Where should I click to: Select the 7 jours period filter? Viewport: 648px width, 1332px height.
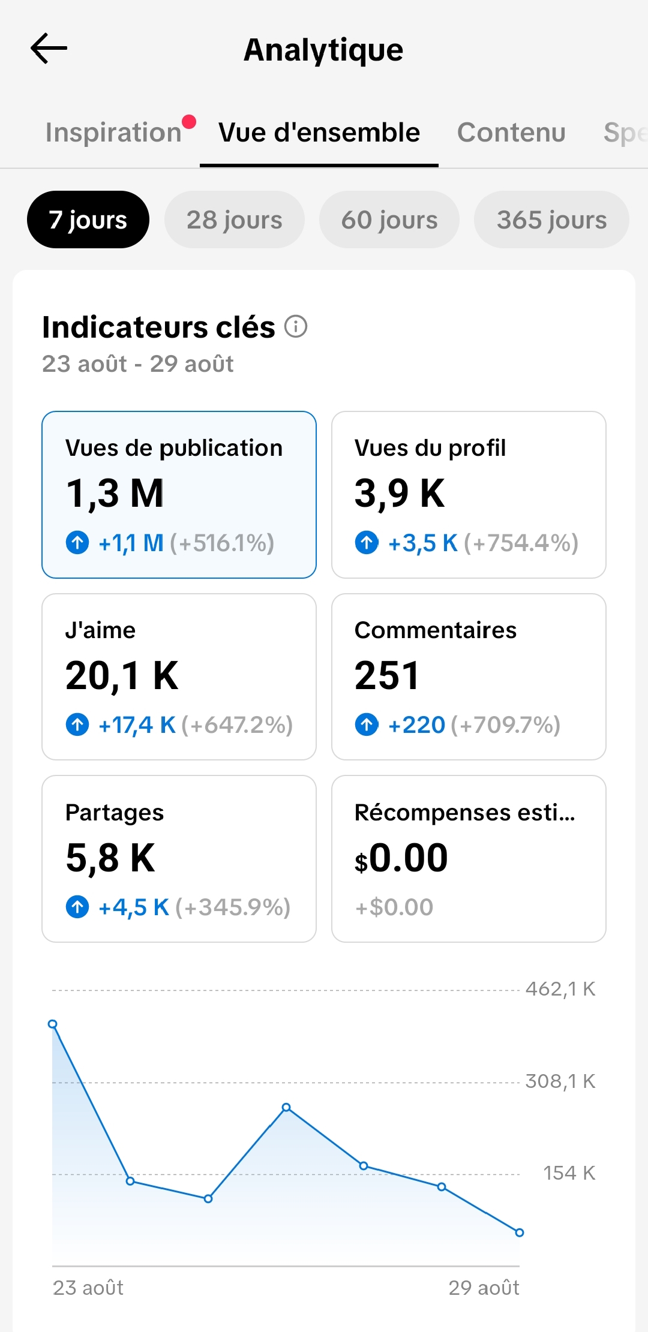(x=88, y=220)
